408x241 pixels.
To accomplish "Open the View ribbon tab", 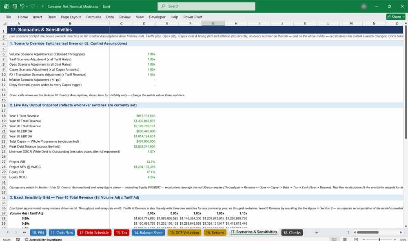I will (140, 17).
